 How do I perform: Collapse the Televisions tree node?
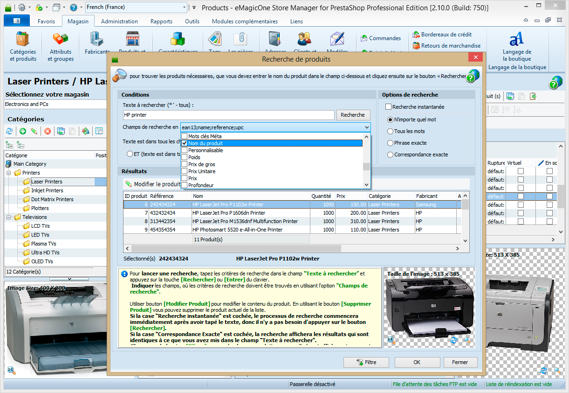(x=8, y=217)
